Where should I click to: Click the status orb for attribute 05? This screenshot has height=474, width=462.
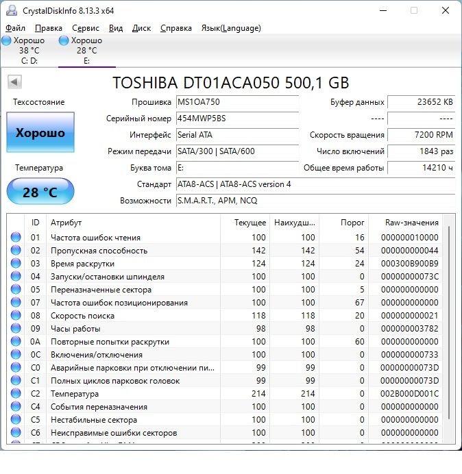click(x=16, y=289)
